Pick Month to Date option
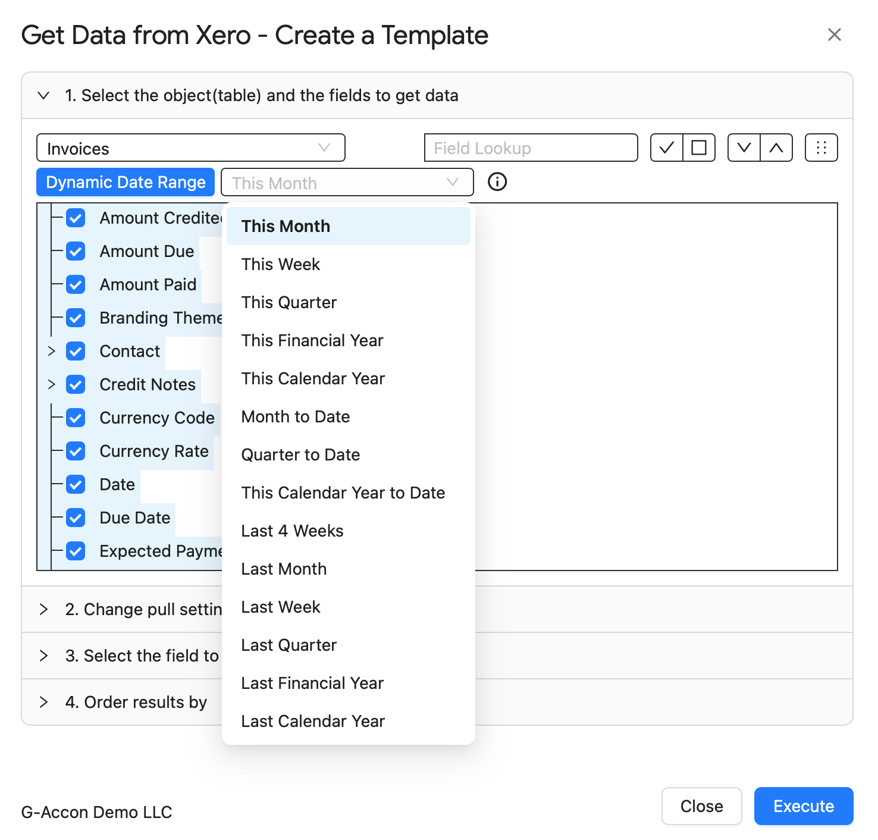Image resolution: width=878 pixels, height=840 pixels. click(349, 416)
